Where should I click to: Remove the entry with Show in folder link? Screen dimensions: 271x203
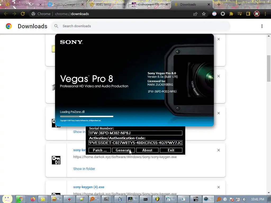219,150
